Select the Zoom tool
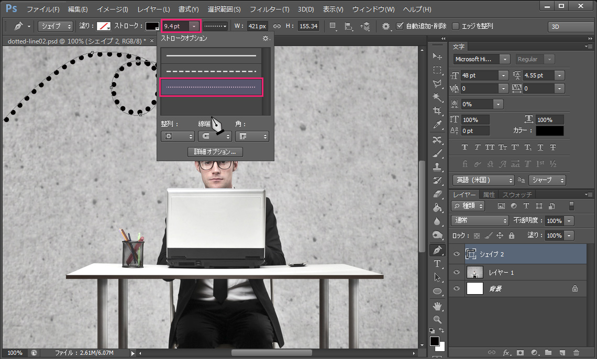Viewport: 597px width, 359px height. [x=437, y=319]
